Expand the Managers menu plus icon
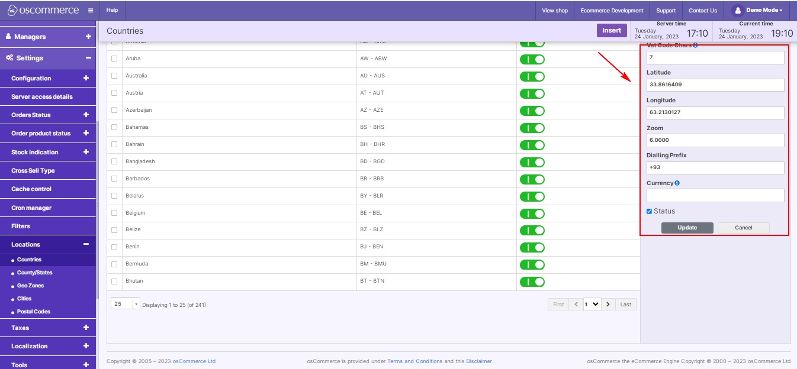 coord(88,37)
